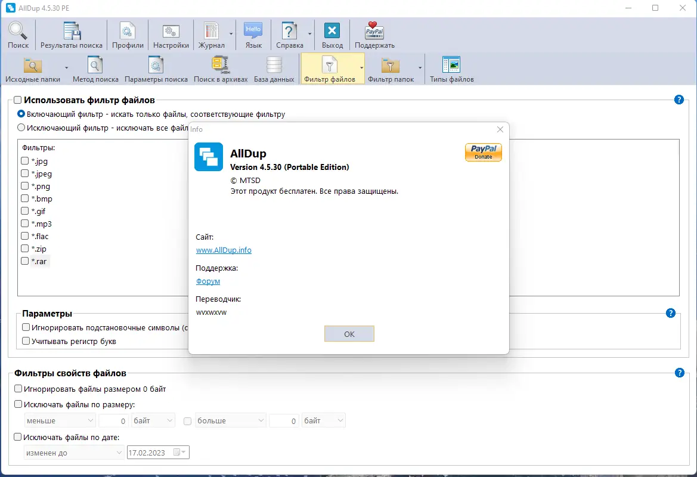This screenshot has height=477, width=697.
Task: Open Параметры поиска section
Action: [156, 69]
